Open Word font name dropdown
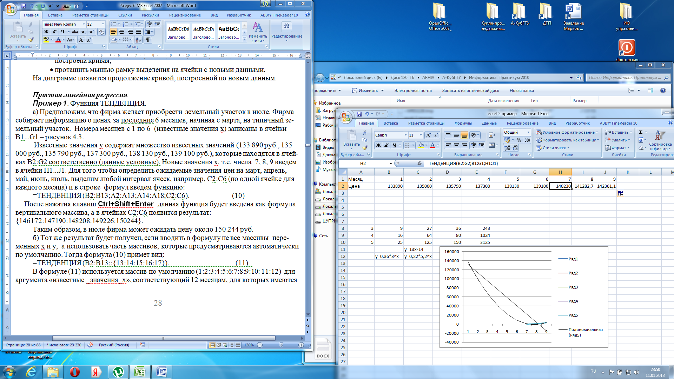674x379 pixels. [84, 24]
